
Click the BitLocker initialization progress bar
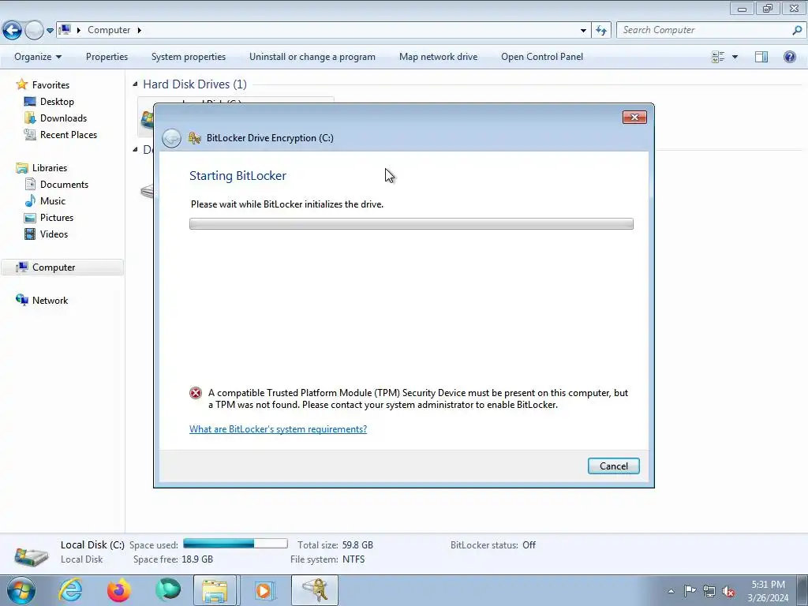coord(411,223)
